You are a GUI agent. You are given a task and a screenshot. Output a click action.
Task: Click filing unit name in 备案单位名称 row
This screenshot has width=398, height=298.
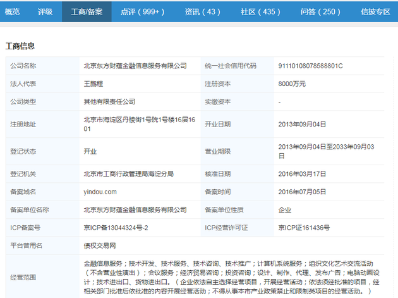point(135,210)
